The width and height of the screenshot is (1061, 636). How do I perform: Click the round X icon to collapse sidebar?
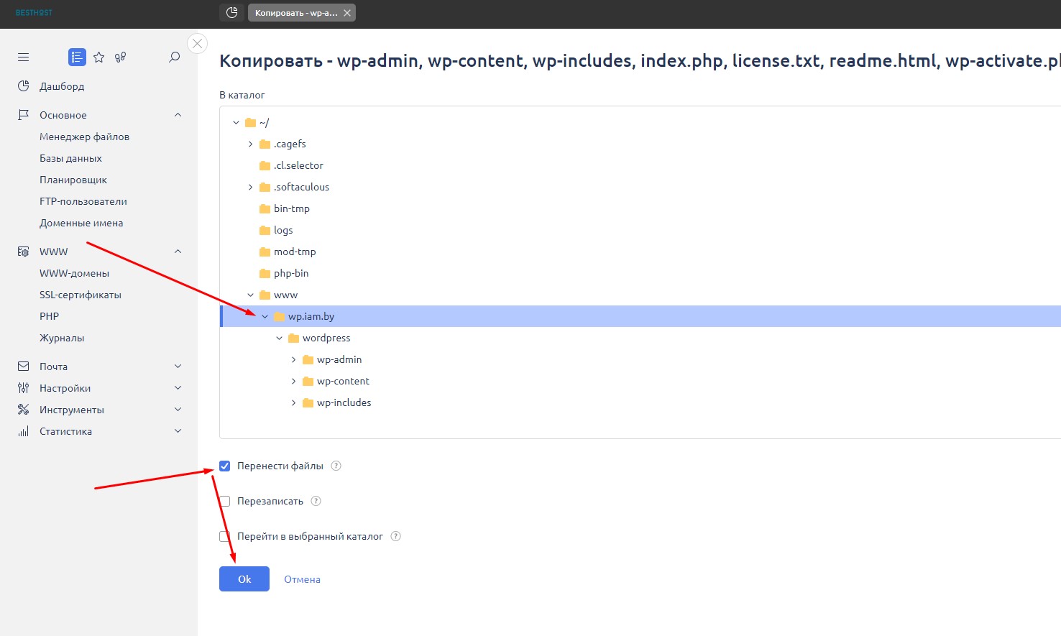[197, 44]
